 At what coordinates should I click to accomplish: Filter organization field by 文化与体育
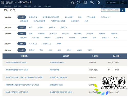(x=69, y=17)
